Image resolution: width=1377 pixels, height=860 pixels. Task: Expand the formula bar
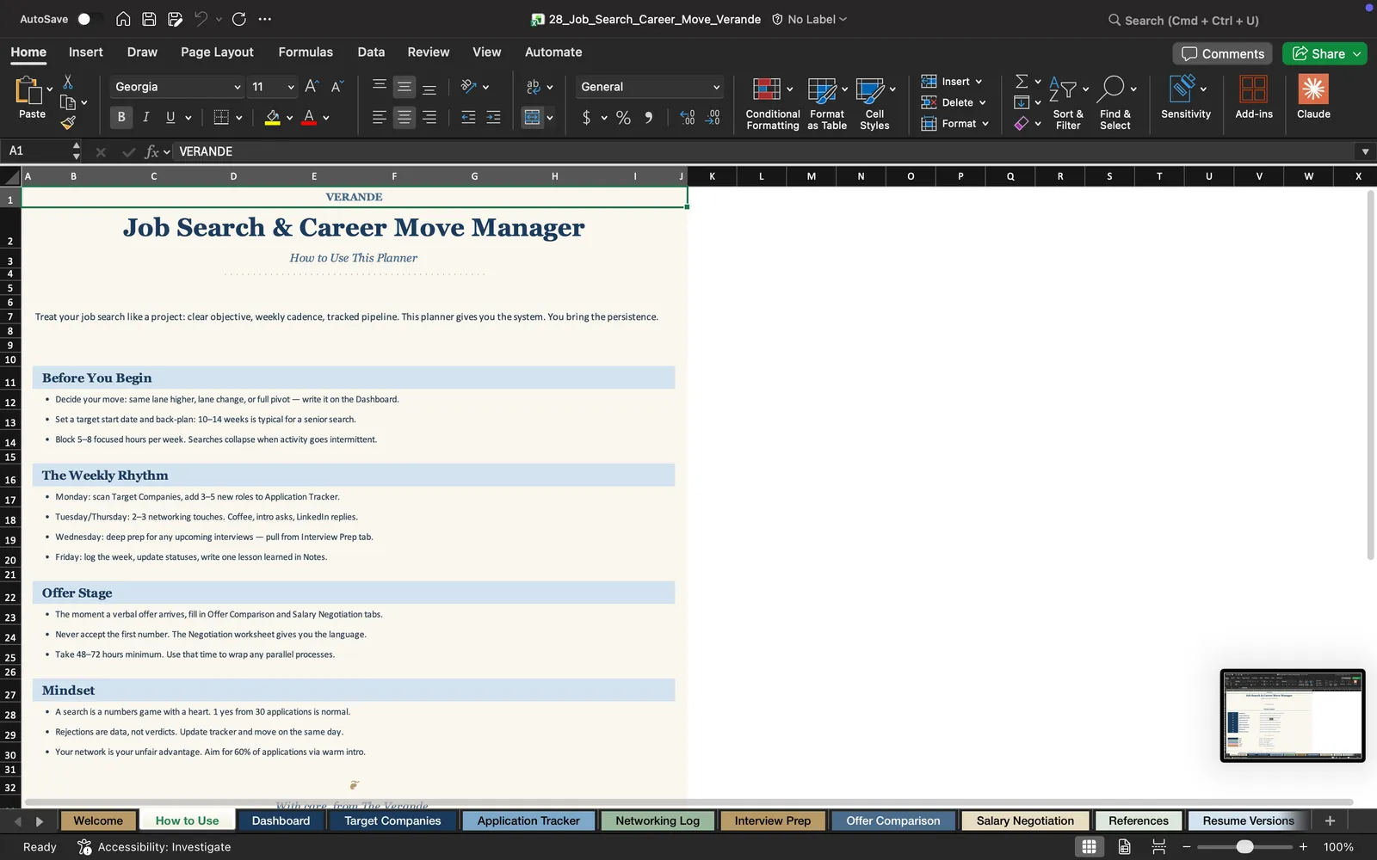click(1365, 151)
